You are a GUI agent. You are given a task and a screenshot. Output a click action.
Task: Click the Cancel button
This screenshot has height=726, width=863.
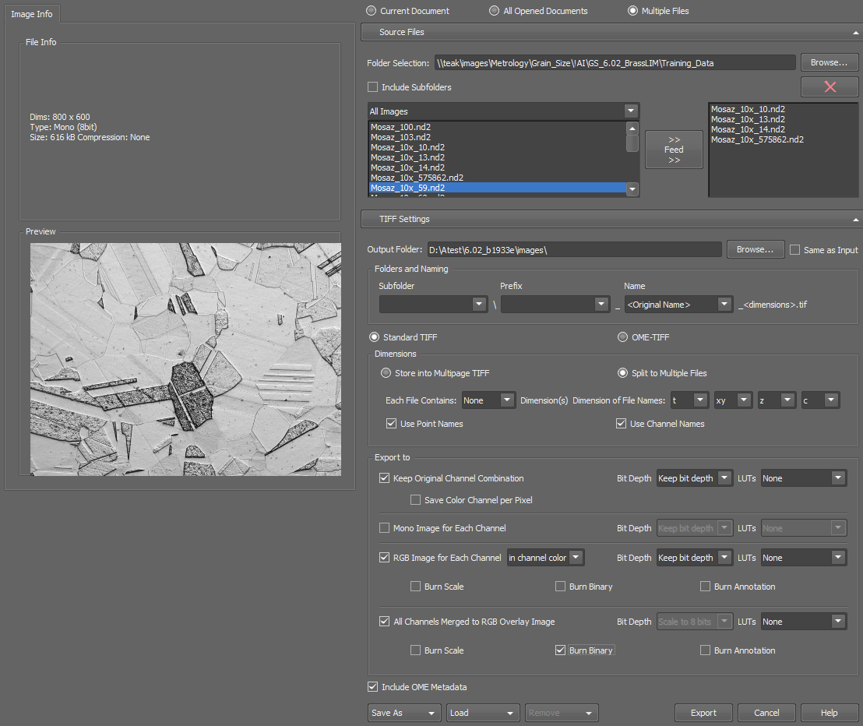(766, 713)
